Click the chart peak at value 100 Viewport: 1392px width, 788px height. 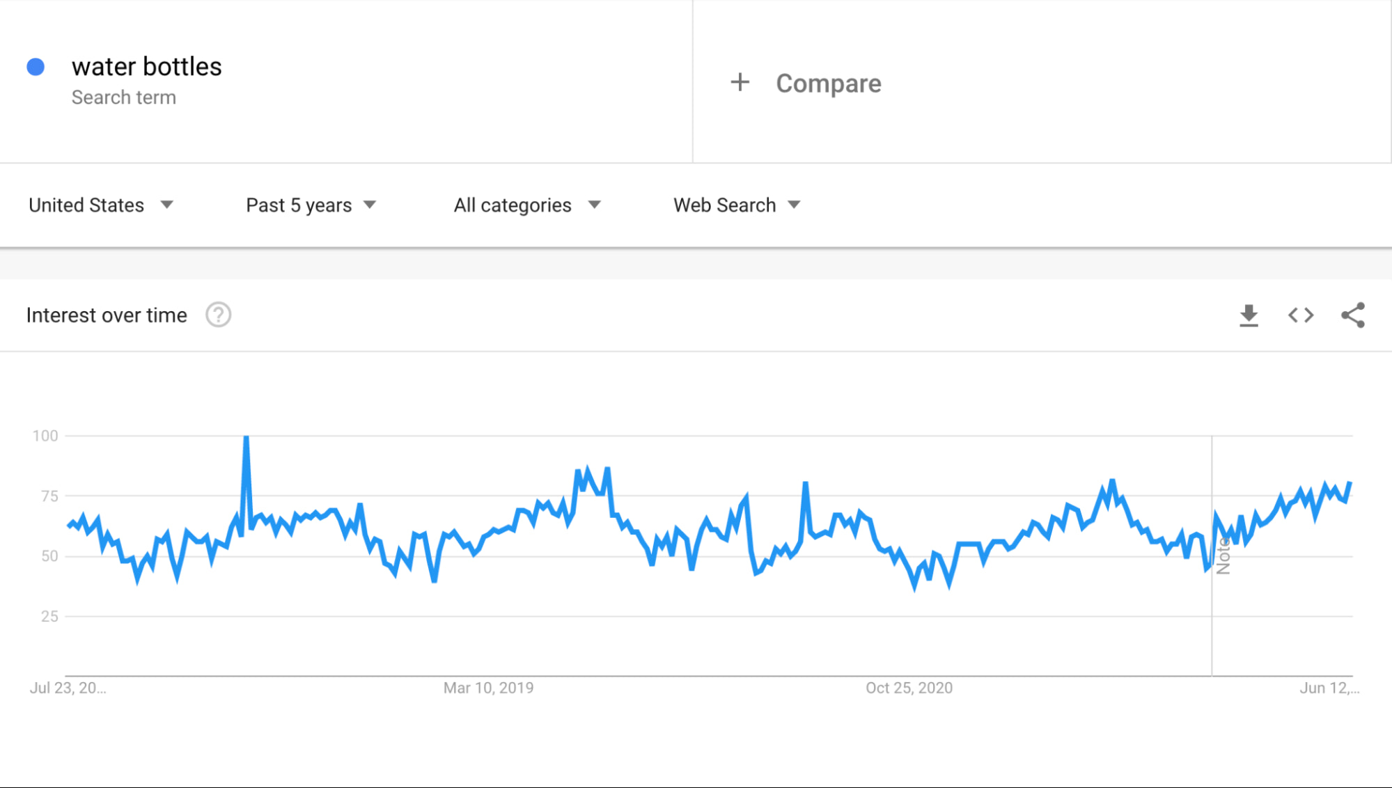pos(246,437)
